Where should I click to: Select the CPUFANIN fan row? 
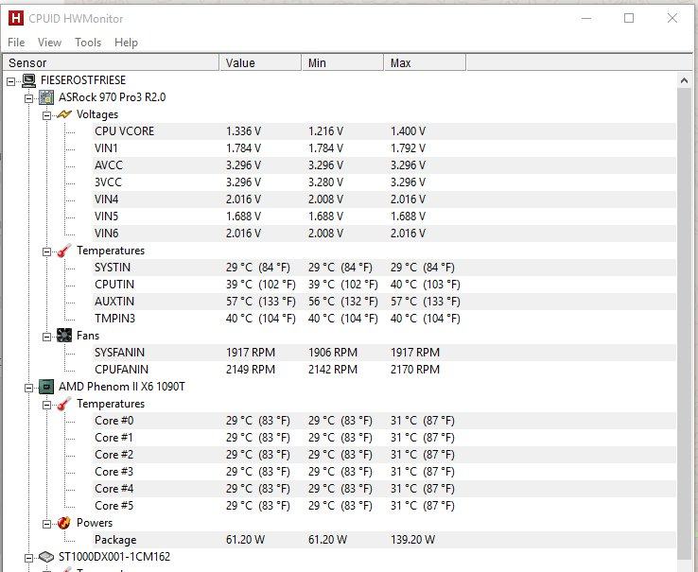click(384, 370)
